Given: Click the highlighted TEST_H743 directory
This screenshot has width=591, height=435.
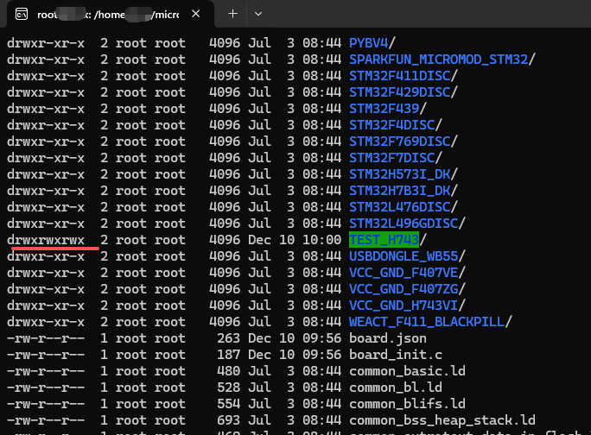Looking at the screenshot, I should 384,240.
